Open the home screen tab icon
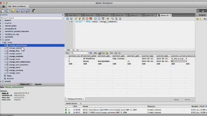The width and height of the screenshot is (207, 116). coord(4,6)
